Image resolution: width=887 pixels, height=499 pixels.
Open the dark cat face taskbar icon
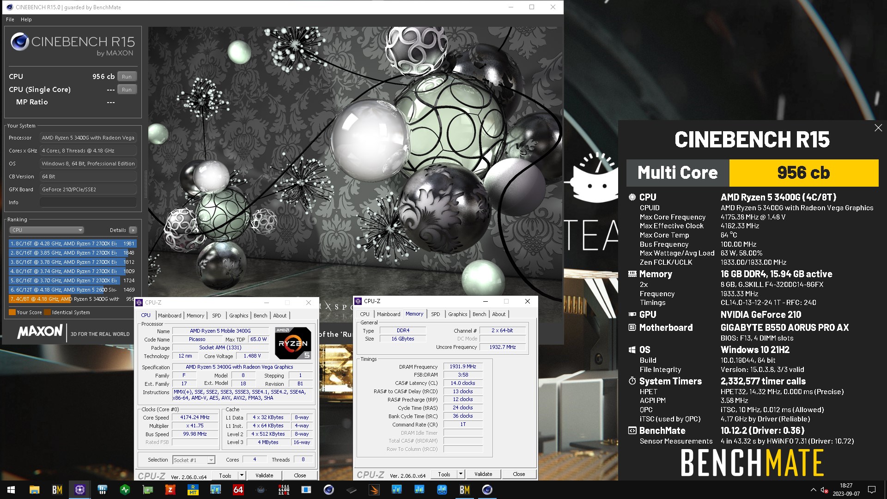(x=261, y=490)
